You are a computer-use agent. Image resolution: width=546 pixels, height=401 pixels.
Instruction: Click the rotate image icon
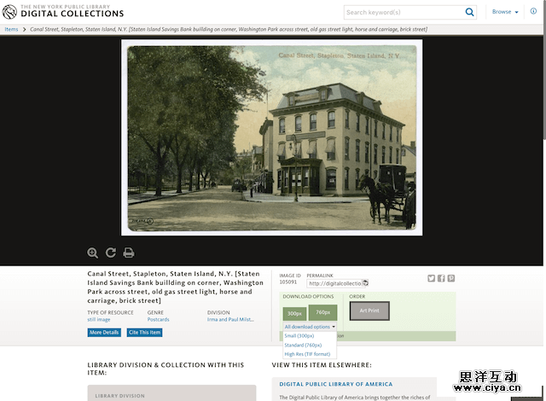110,253
